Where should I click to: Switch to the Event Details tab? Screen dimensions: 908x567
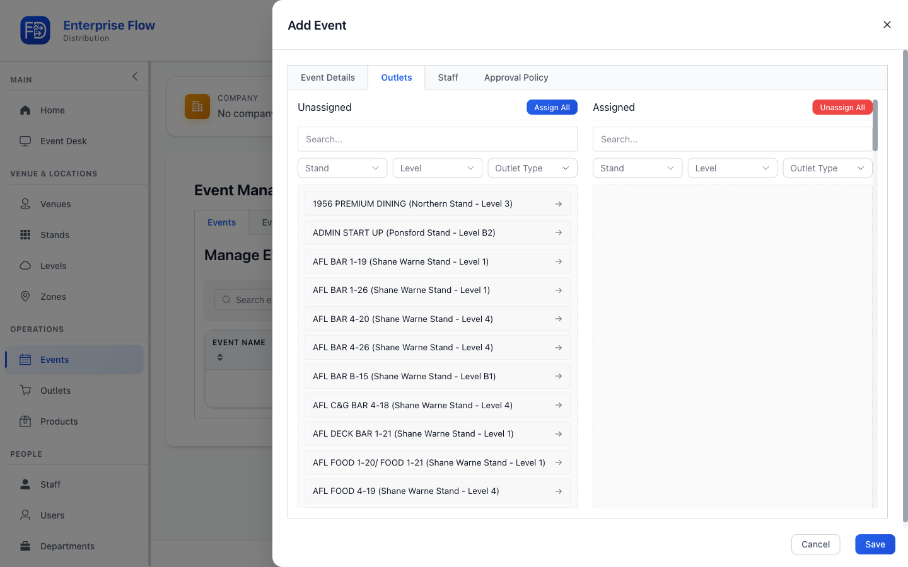coord(328,77)
